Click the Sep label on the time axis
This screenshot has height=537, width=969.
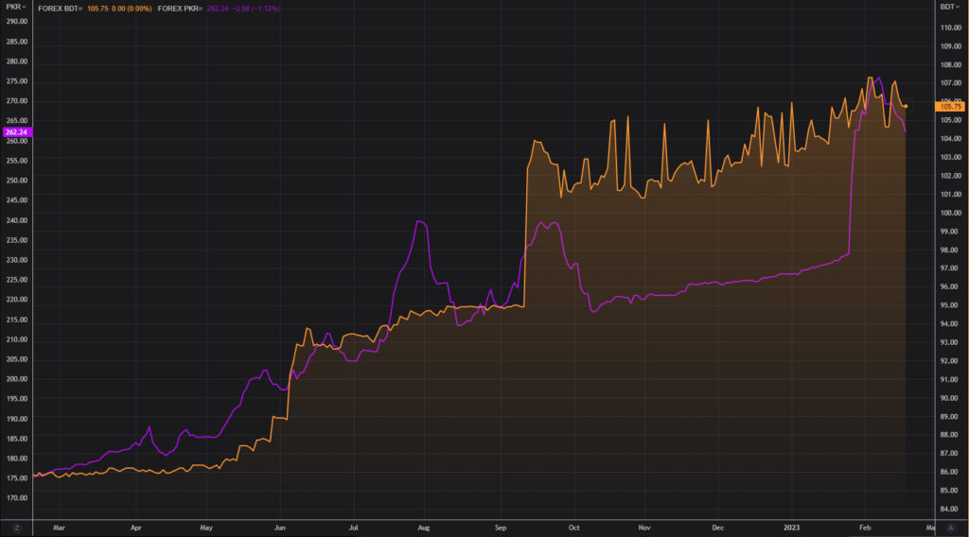click(x=500, y=526)
